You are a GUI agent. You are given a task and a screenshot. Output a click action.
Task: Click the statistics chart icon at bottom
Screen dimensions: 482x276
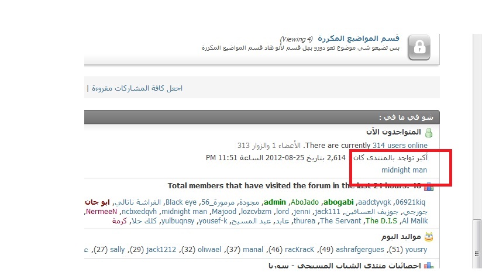429,265
